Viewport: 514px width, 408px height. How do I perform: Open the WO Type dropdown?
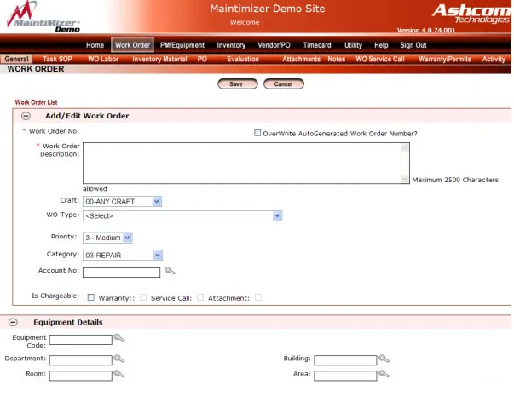pyautogui.click(x=182, y=215)
